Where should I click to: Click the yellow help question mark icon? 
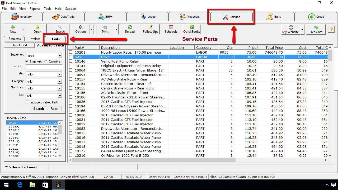pos(331,29)
